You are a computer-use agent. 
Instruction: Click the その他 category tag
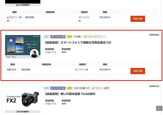point(77,37)
